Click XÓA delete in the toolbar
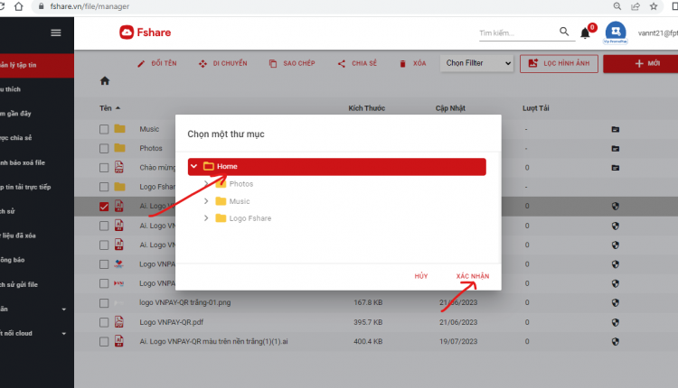Viewport: 678px width, 388px height. 412,63
